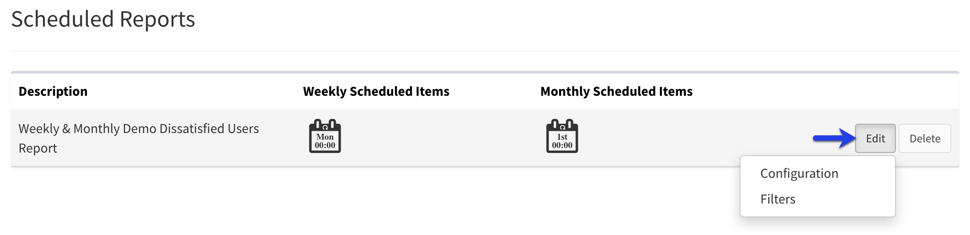The image size is (970, 235).
Task: Click the Monthly Scheduled Items column header
Action: coord(616,91)
